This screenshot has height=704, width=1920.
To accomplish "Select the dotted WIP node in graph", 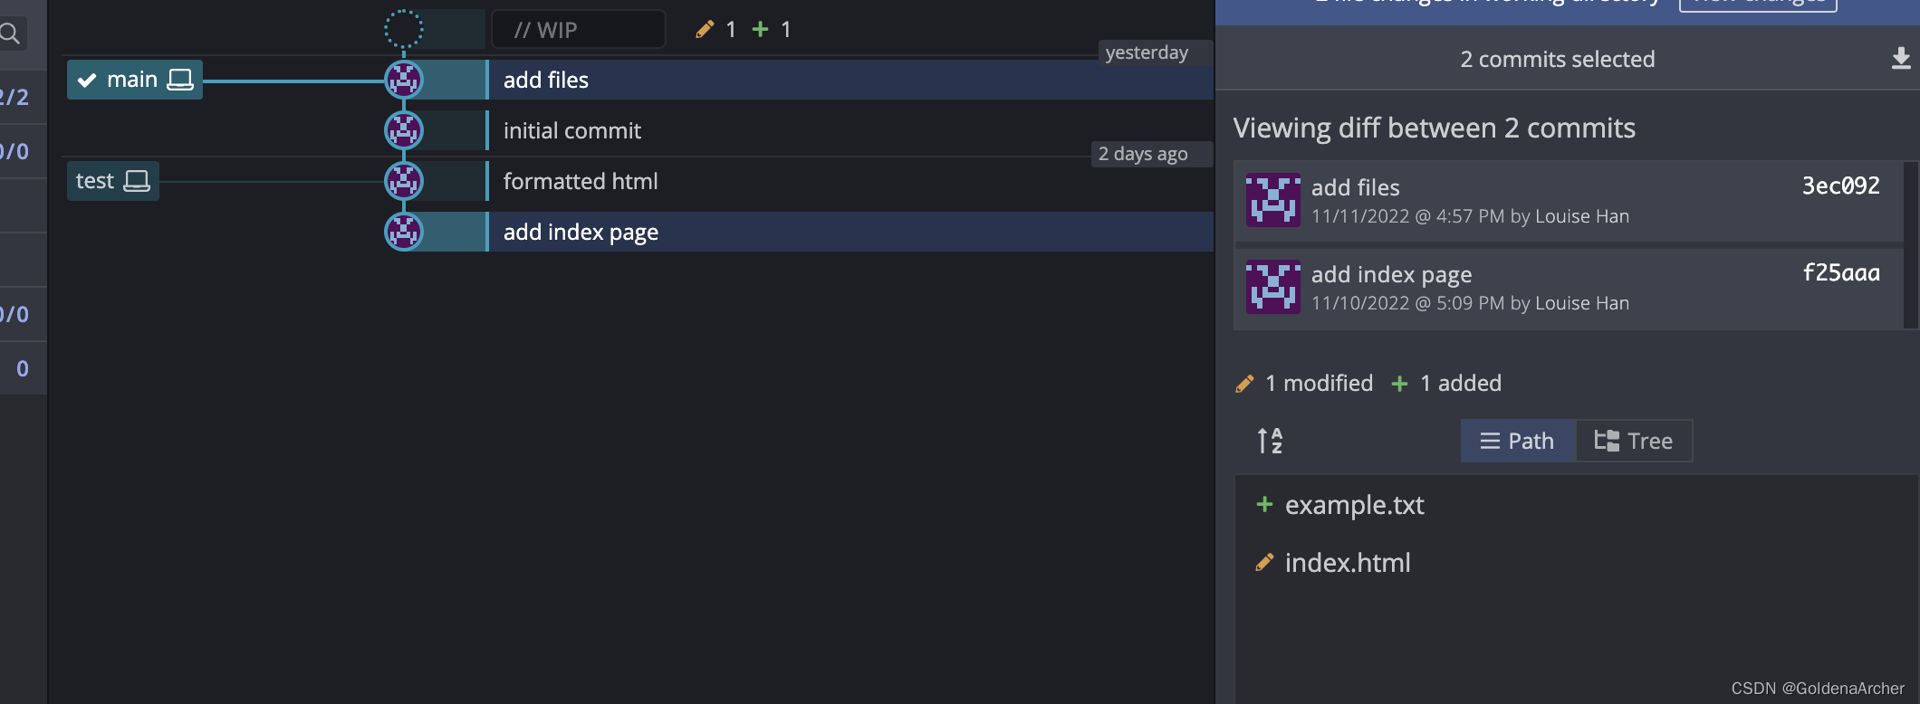I will [404, 29].
